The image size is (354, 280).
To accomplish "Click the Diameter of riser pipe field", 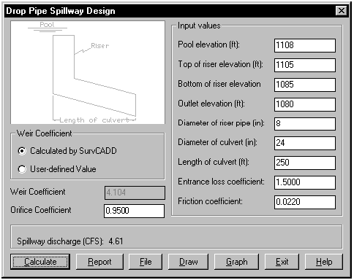I will click(x=305, y=124).
